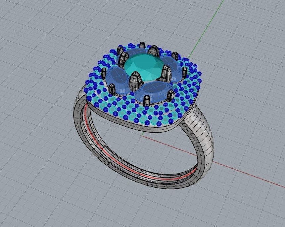The width and height of the screenshot is (285, 227).
Task: Pick the large prong behind the teal gem
Action: [x=154, y=51]
